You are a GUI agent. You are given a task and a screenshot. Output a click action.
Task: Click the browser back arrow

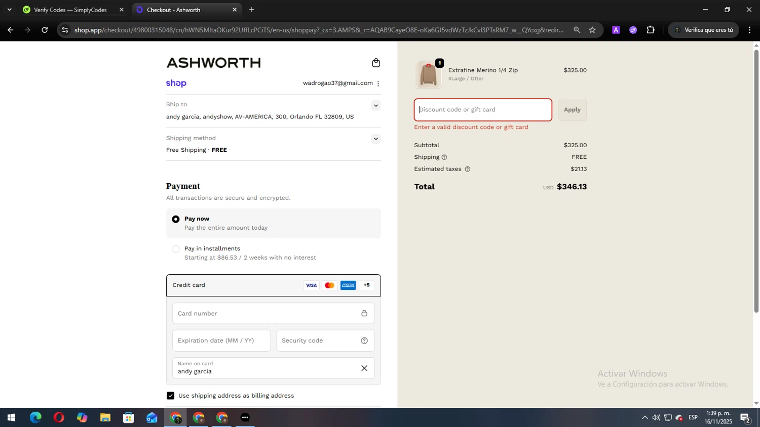[x=10, y=30]
